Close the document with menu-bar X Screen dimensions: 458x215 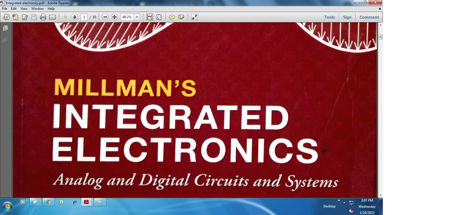pyautogui.click(x=380, y=9)
